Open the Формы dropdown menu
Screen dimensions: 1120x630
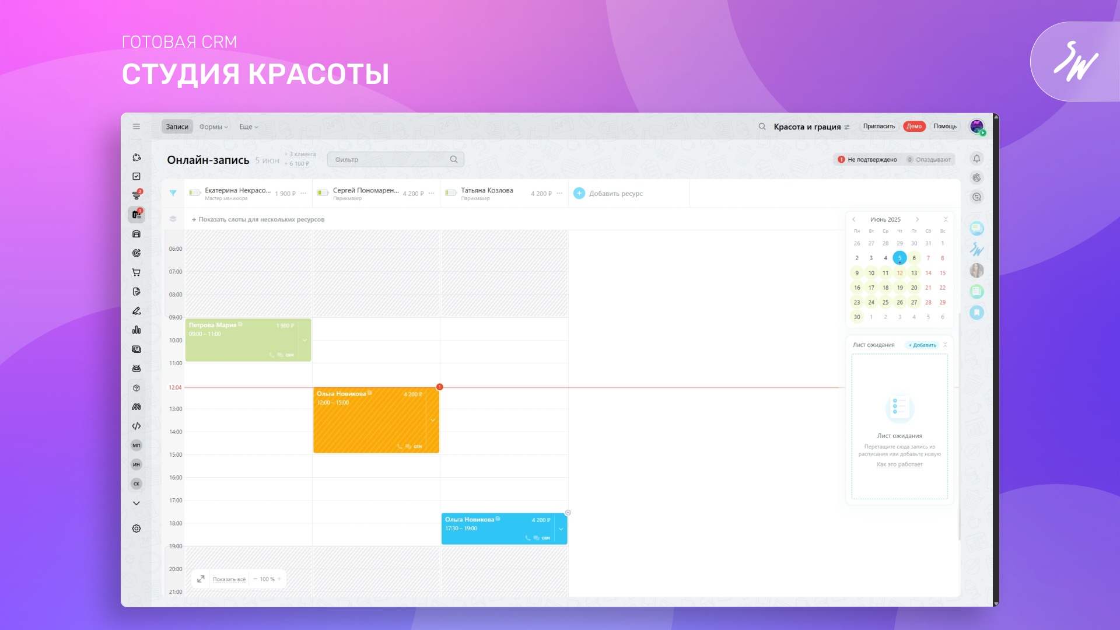coord(213,127)
